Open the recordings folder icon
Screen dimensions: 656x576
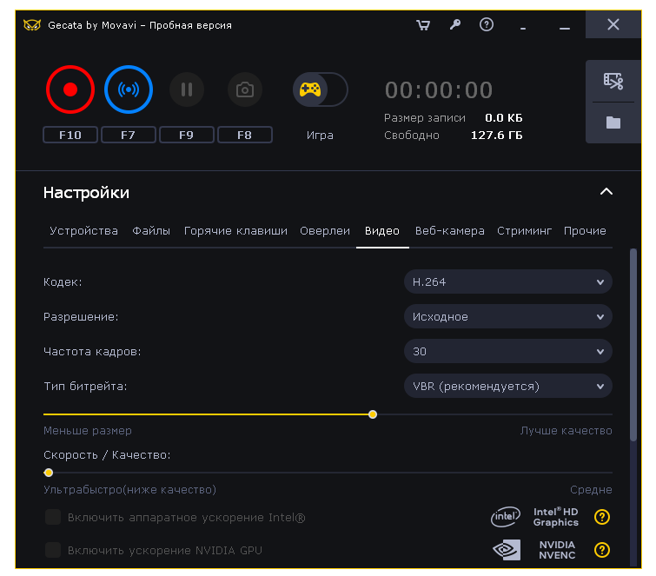[613, 122]
